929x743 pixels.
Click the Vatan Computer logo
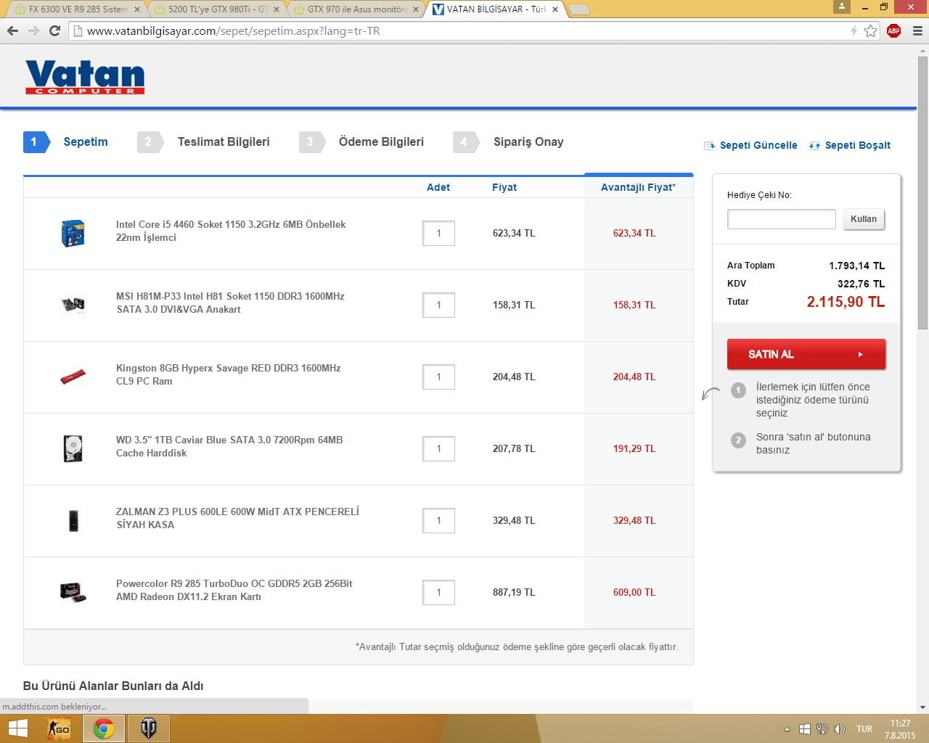[x=85, y=77]
